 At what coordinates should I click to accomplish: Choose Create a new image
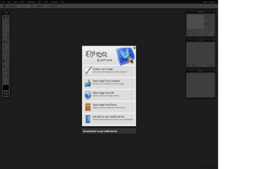pos(109,71)
